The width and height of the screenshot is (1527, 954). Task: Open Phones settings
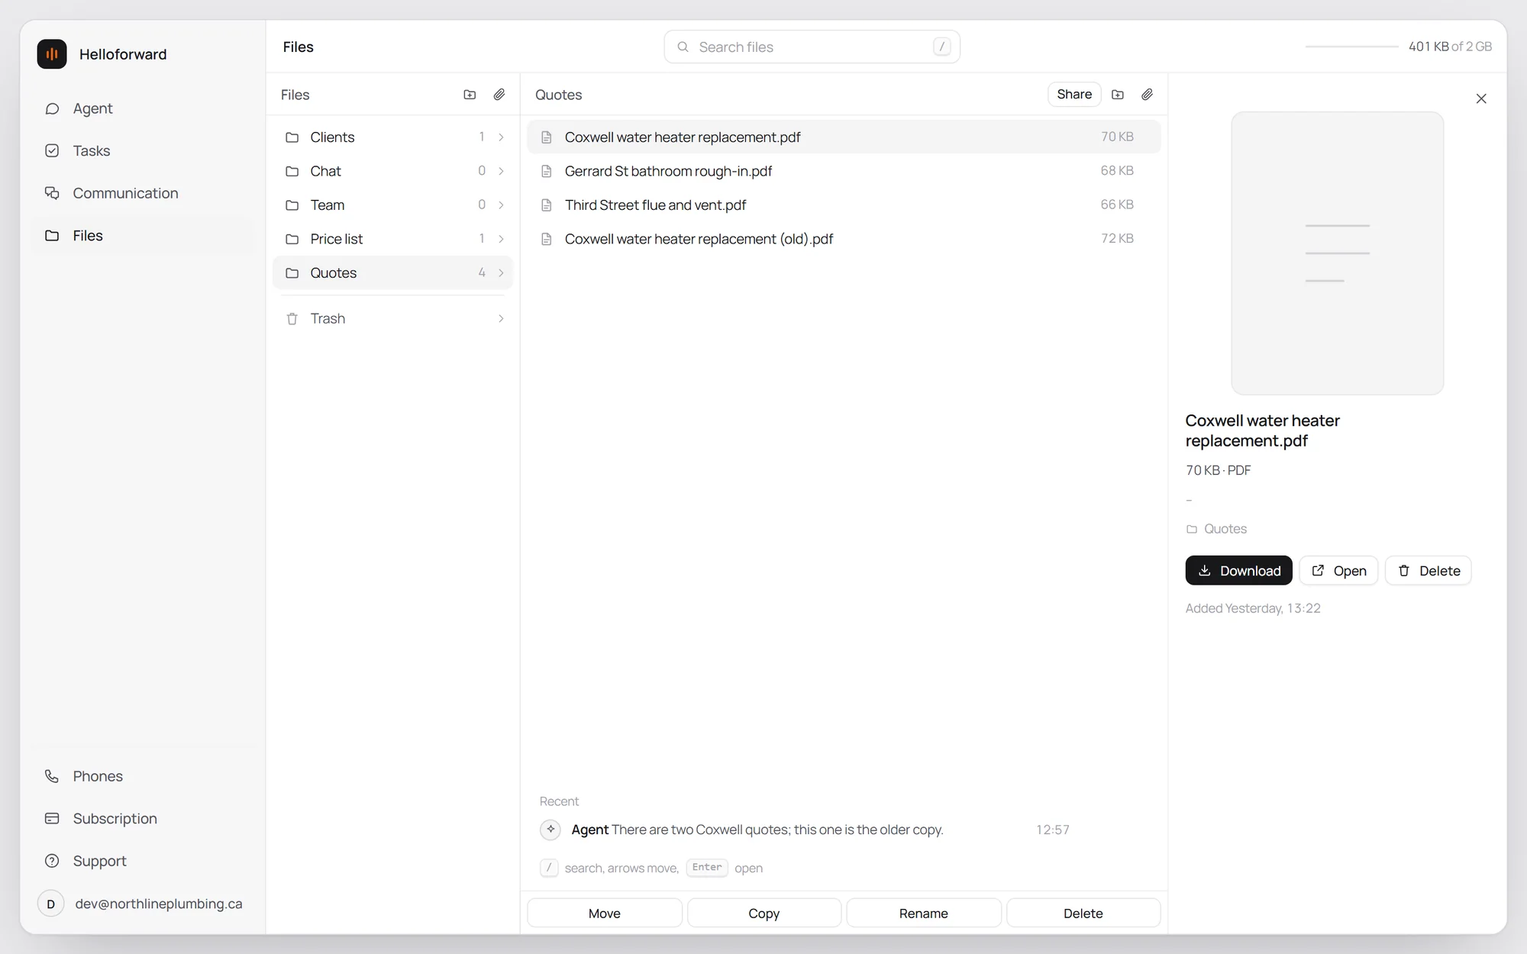(x=144, y=776)
